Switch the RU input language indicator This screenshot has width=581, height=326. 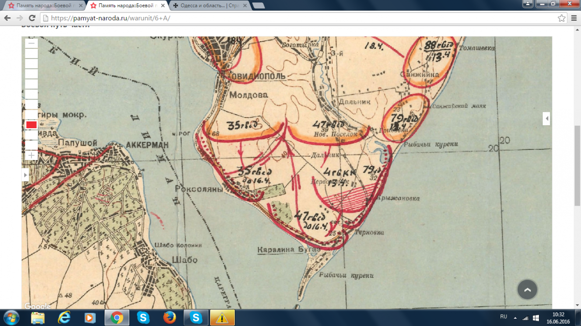click(x=503, y=316)
